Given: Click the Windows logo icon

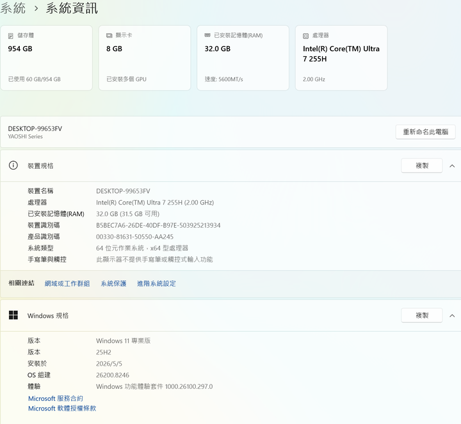Looking at the screenshot, I should 13,315.
